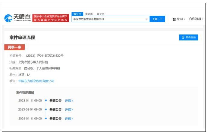Viewport: 207px width, 136px height.
Task: Open the 中国东方航空股份有限公司 defendant link
Action: [36, 81]
